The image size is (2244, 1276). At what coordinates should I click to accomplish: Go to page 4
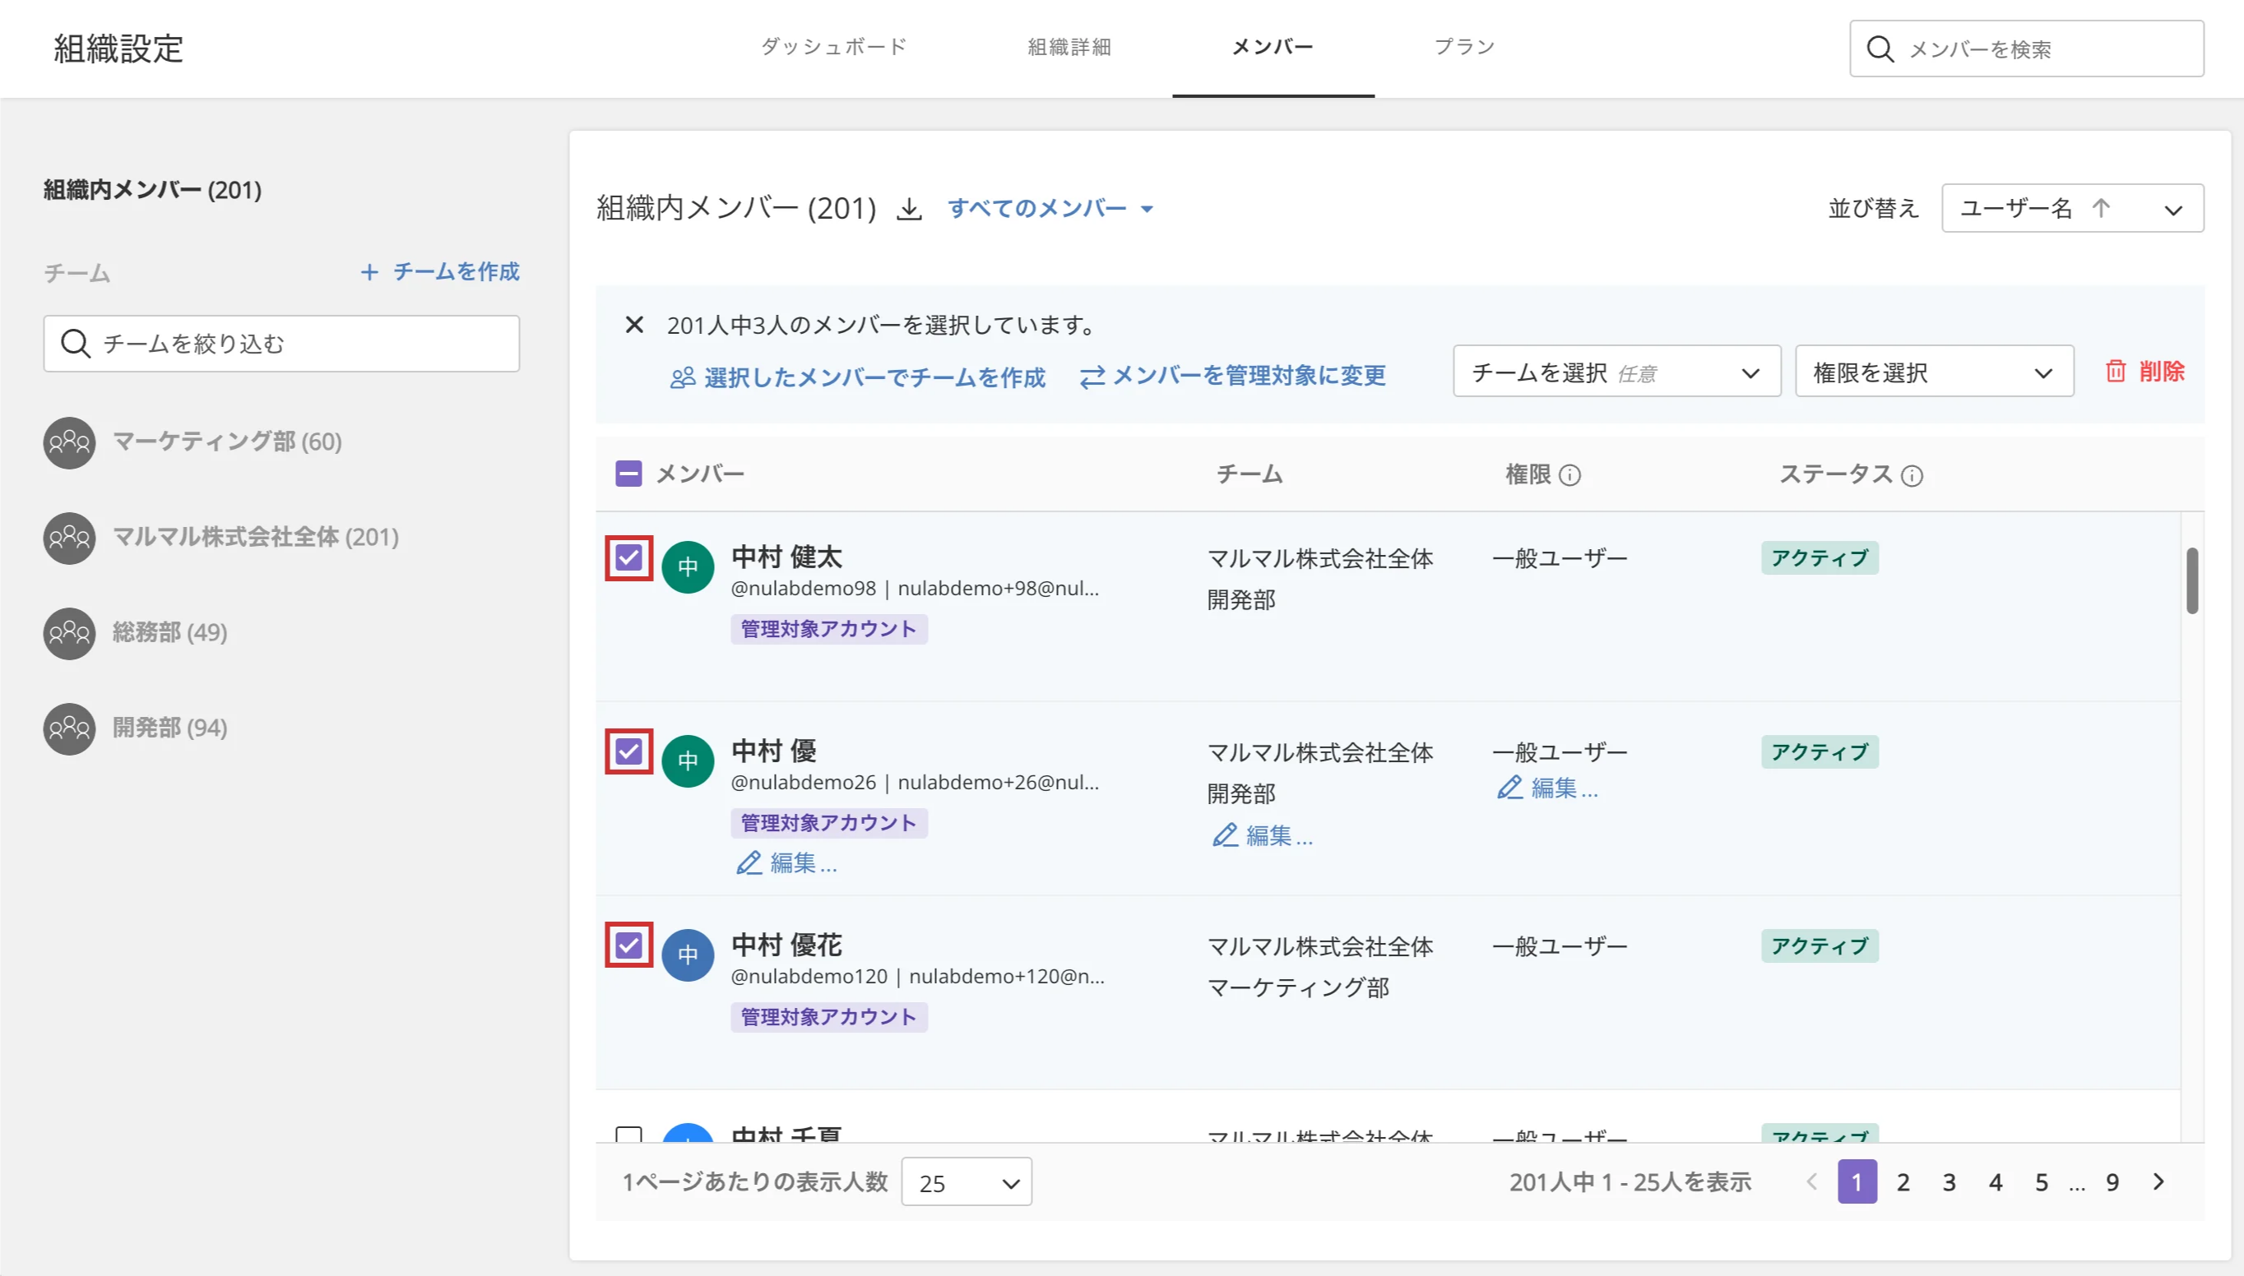coord(1995,1181)
